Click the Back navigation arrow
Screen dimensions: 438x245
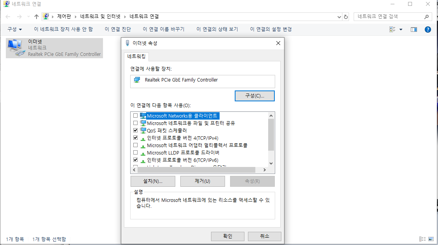[8, 17]
